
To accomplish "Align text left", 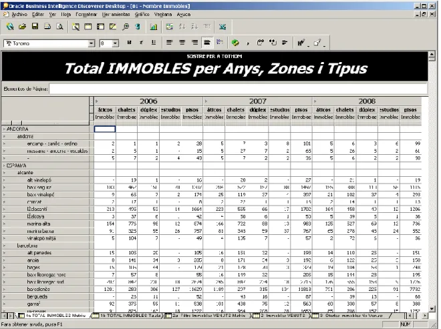I will pos(169,43).
